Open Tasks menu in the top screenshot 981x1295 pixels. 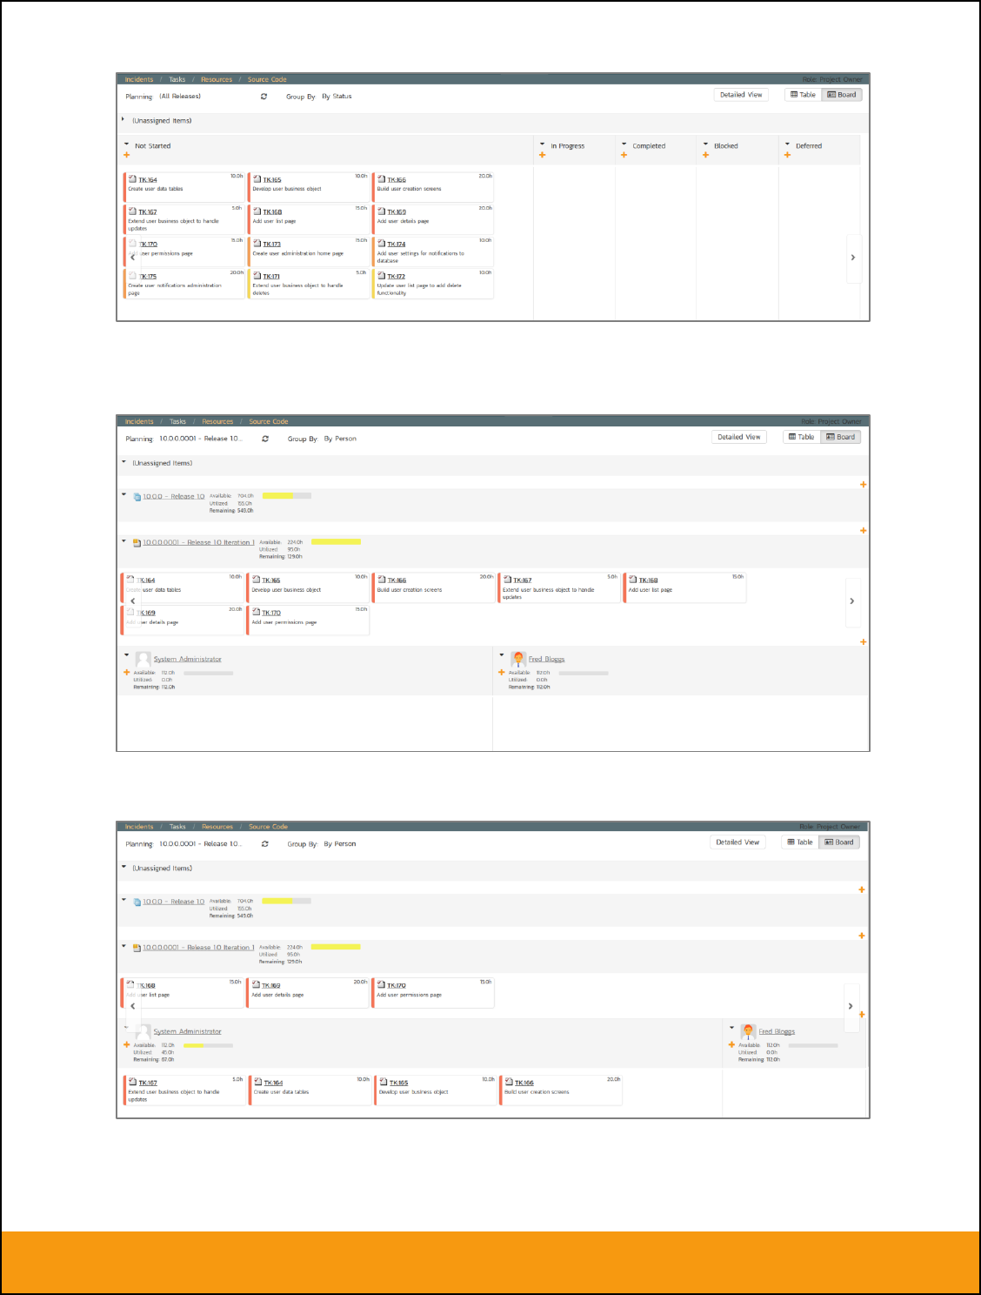(177, 79)
